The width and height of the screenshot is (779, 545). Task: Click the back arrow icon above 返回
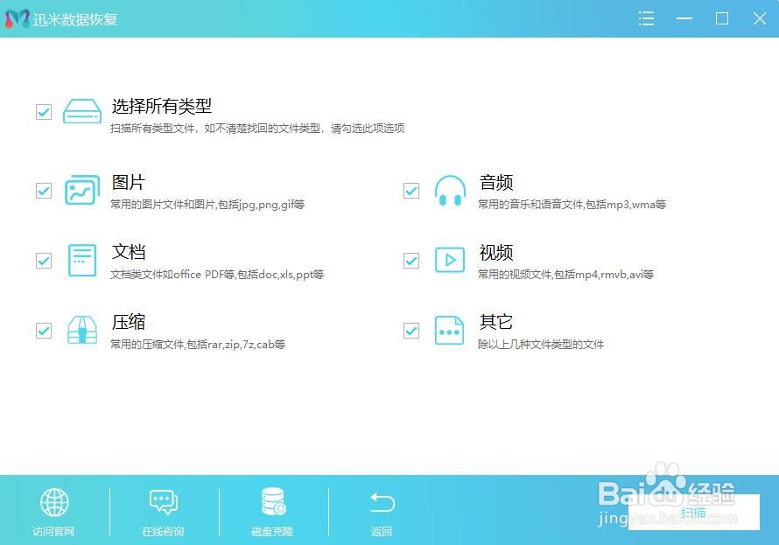(x=381, y=502)
